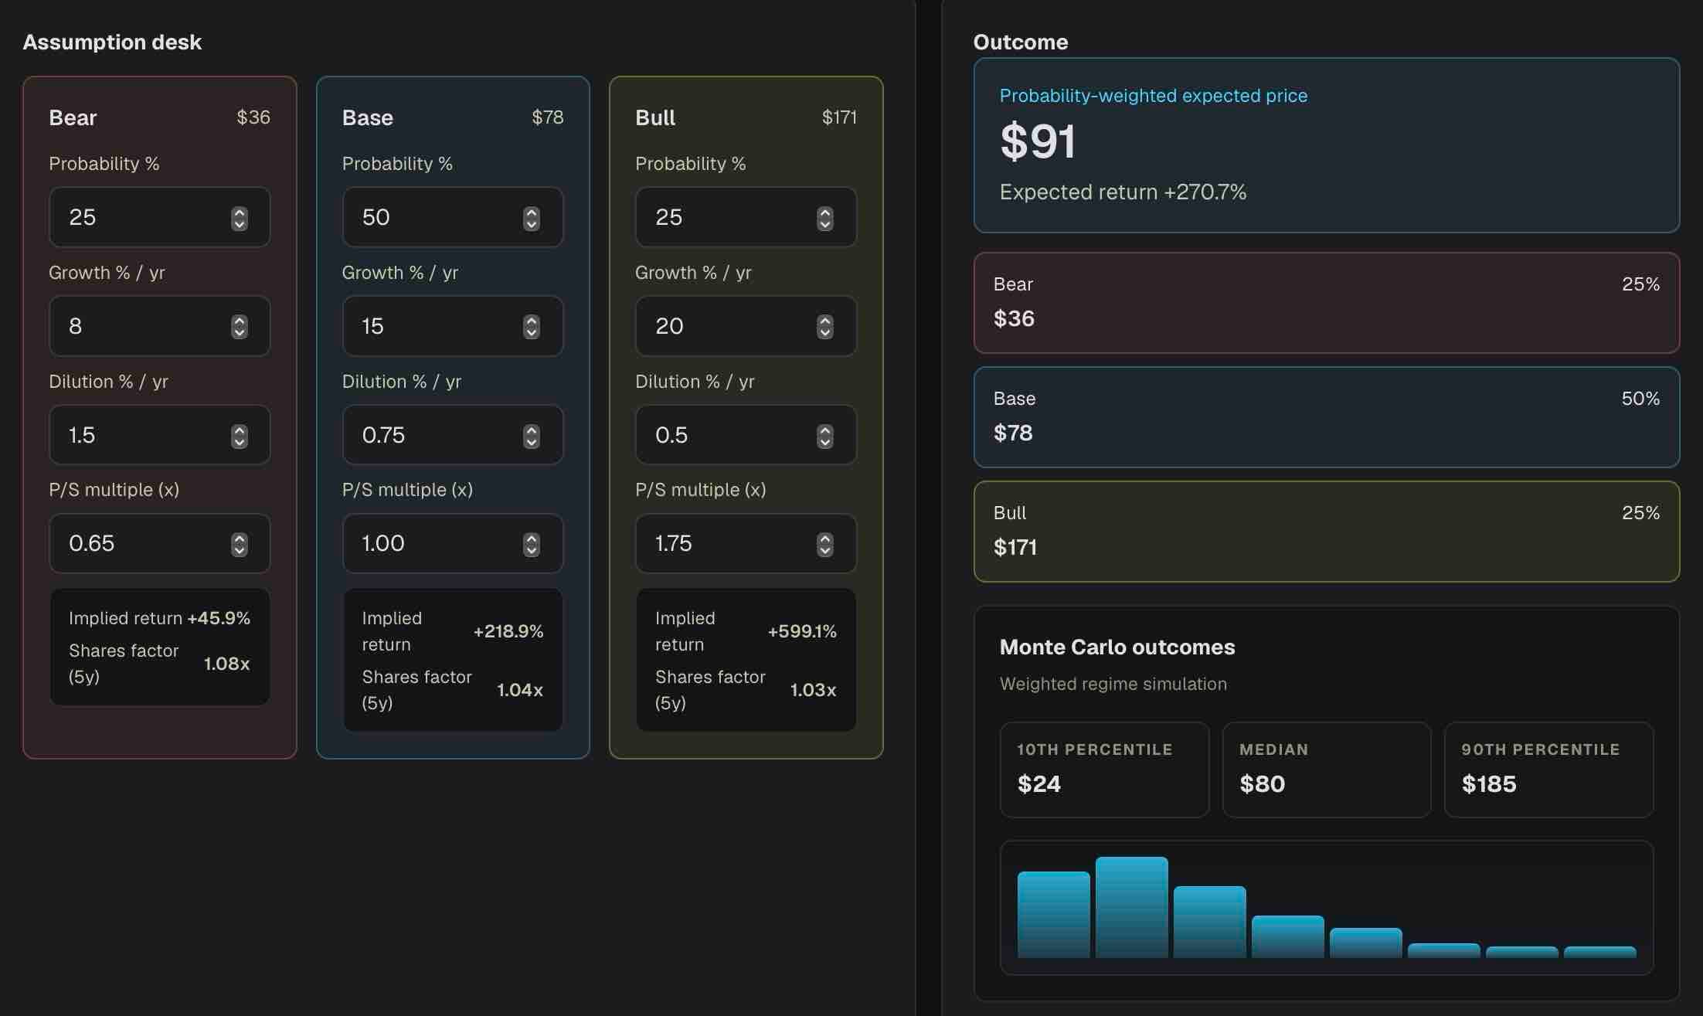Viewport: 1703px width, 1016px height.
Task: Click the Bear P/S multiple stepper arrows
Action: click(240, 545)
